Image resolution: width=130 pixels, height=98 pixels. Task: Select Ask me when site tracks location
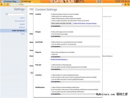[x=51, y=77]
